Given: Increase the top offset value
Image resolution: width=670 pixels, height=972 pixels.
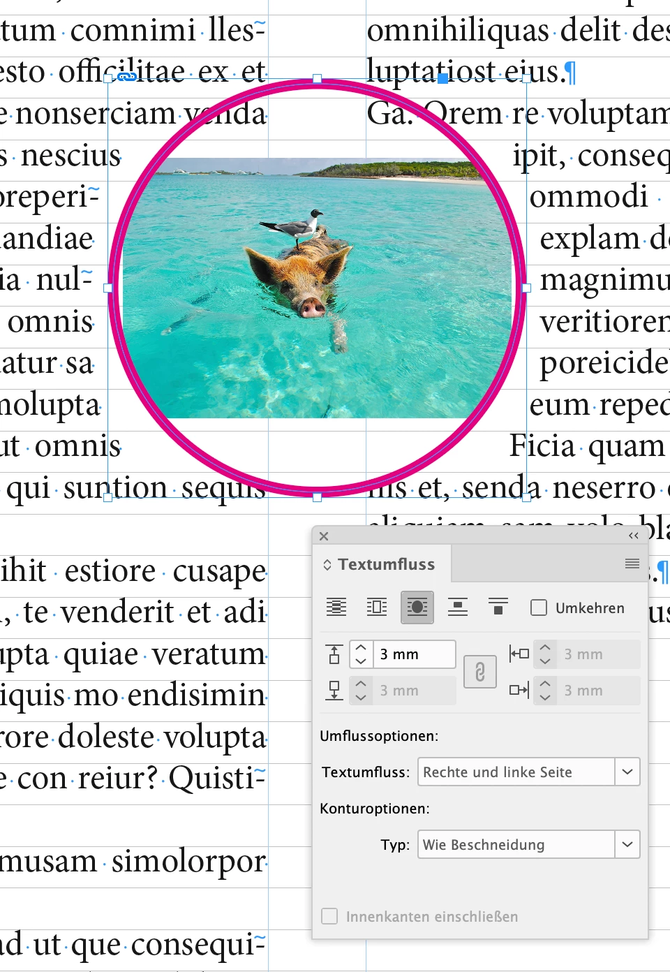Looking at the screenshot, I should [x=361, y=648].
